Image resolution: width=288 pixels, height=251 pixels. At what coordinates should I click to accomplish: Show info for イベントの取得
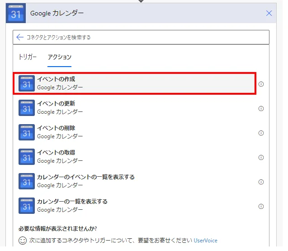[261, 158]
